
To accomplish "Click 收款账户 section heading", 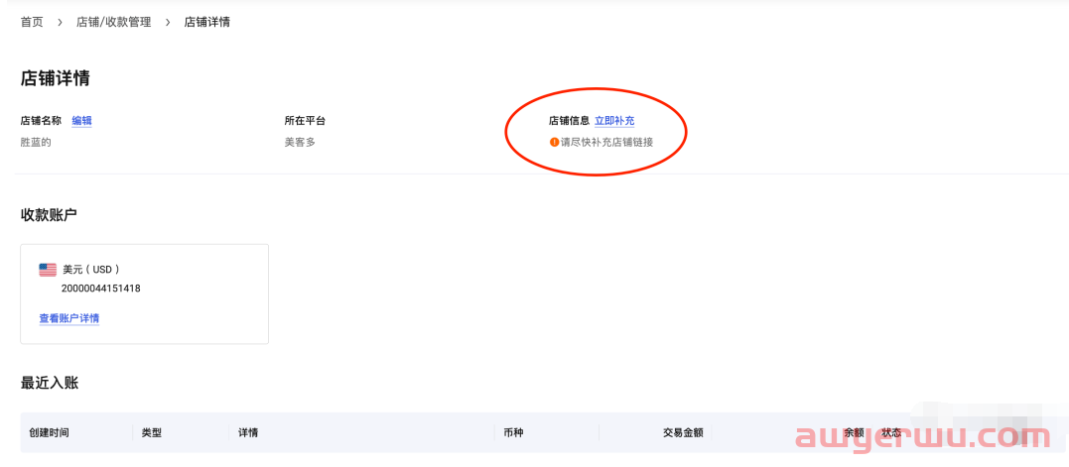I will pyautogui.click(x=49, y=215).
